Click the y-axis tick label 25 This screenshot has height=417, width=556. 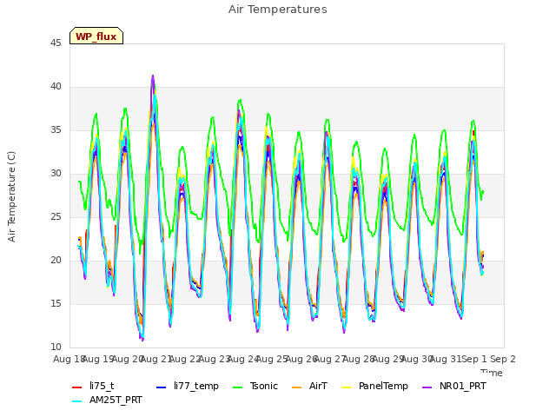coord(56,217)
